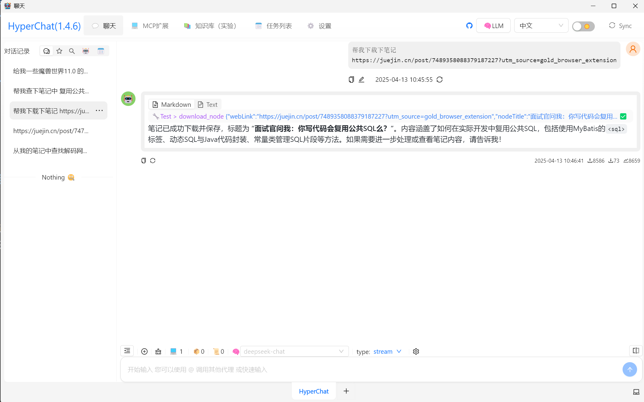Click the input tokens count 8586
644x402 pixels.
(x=596, y=161)
